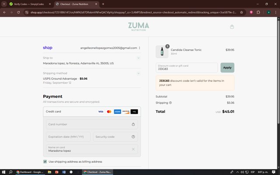Click the Candida Cleanse Tonic product thumbnail

pos(162,52)
